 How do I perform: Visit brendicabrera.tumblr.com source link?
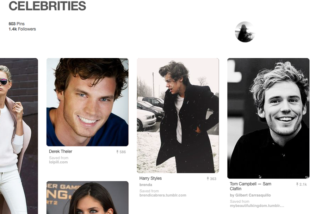click(163, 195)
